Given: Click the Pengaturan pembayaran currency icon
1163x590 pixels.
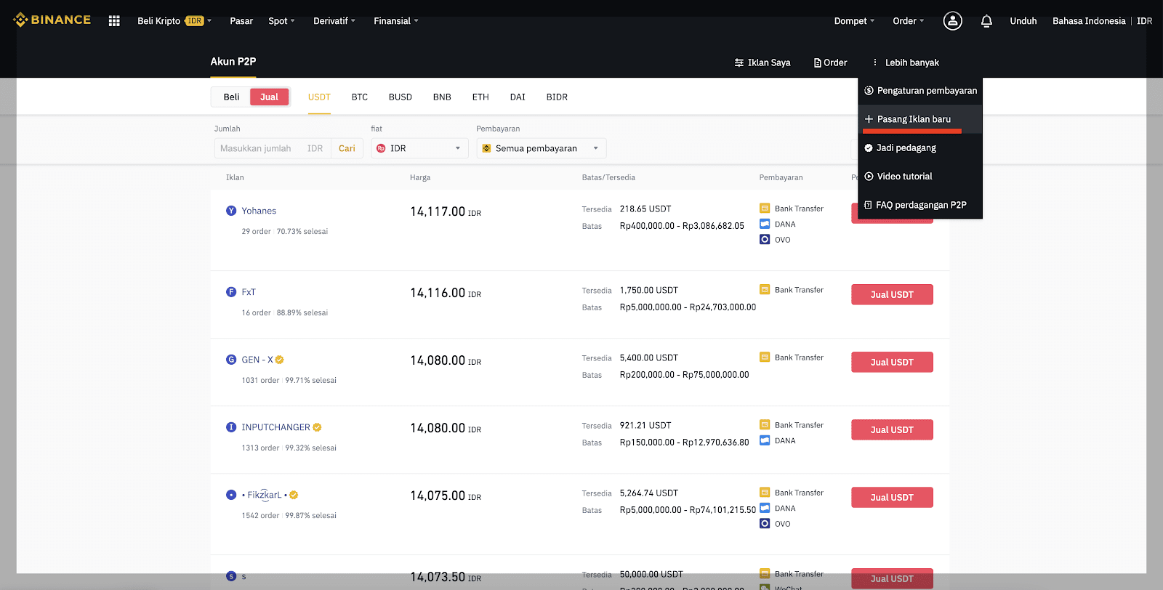Looking at the screenshot, I should 869,91.
